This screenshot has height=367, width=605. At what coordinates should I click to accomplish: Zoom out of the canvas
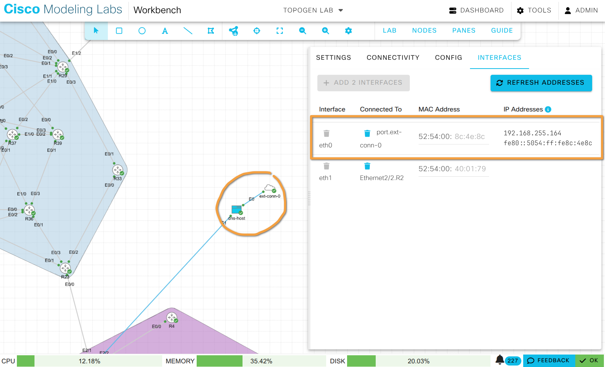tap(302, 31)
